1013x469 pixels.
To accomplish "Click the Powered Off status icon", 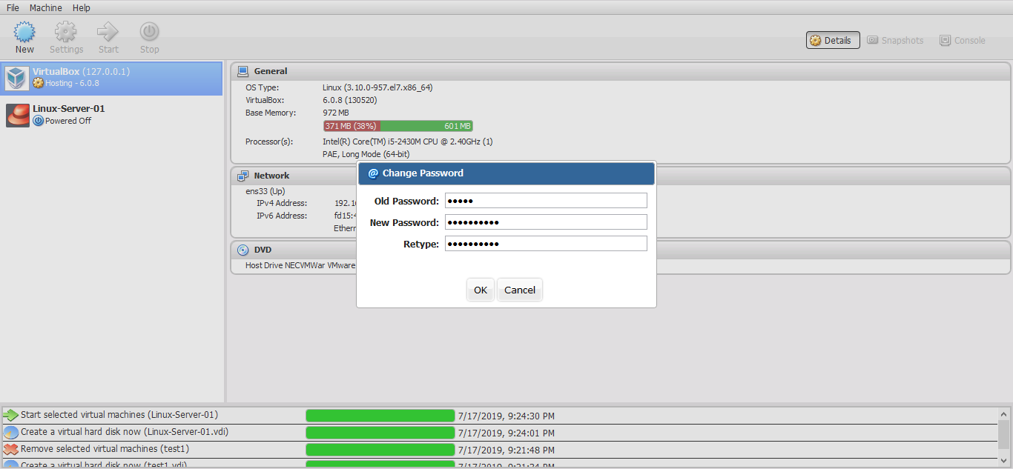I will (39, 121).
